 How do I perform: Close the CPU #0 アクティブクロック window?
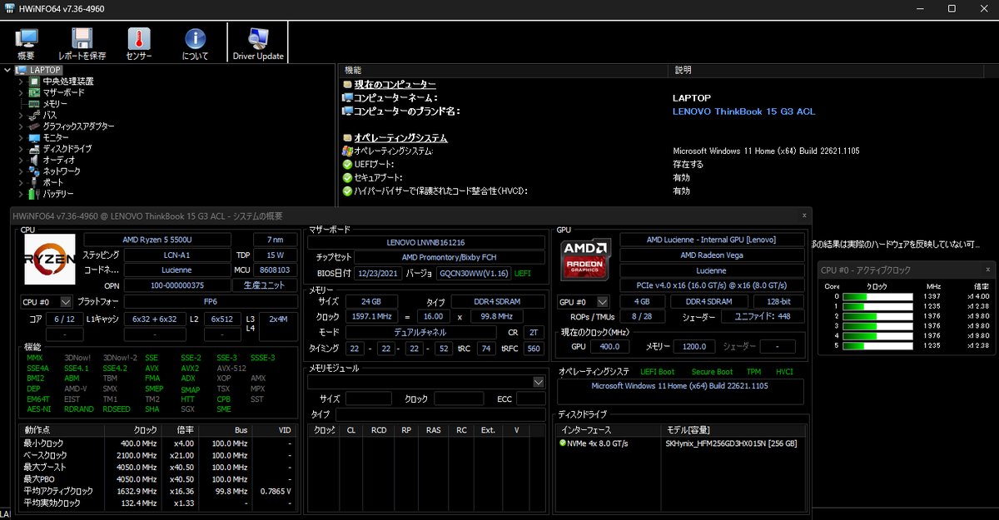click(x=988, y=270)
